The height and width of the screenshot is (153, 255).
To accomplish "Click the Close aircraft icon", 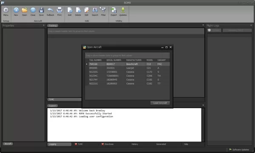I will pyautogui.click(x=33, y=10).
